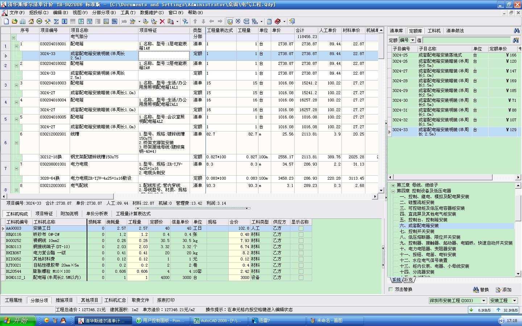Click the red X delete toolbar icon
This screenshot has height=326, width=522.
click(162, 21)
